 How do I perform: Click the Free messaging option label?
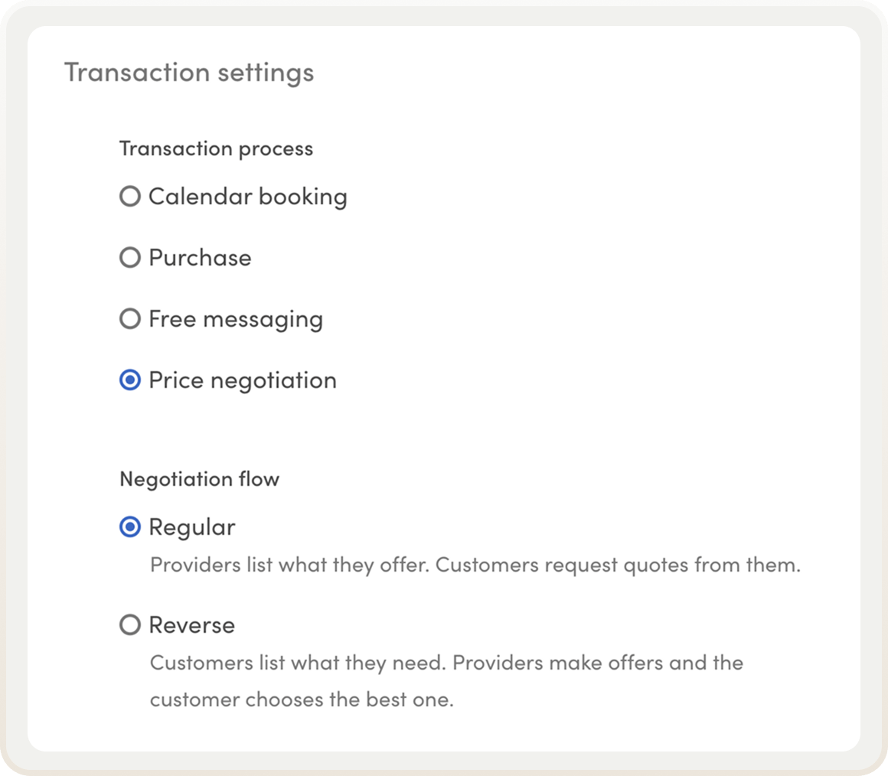[236, 319]
